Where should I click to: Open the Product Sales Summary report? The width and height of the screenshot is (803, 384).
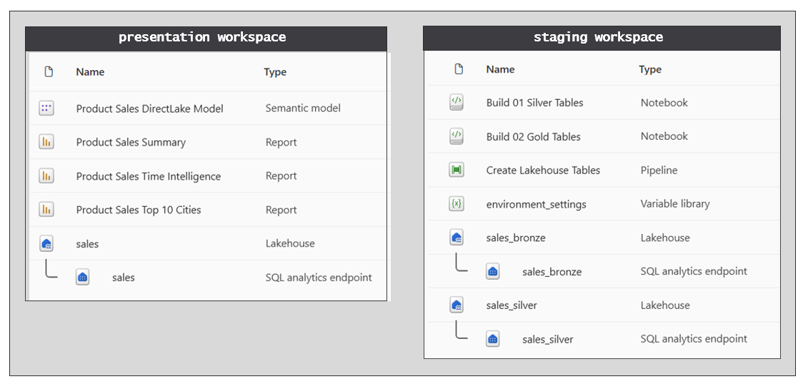[131, 142]
